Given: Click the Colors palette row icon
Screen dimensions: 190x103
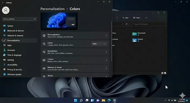Looking at the screenshot, I should pos(44,44).
